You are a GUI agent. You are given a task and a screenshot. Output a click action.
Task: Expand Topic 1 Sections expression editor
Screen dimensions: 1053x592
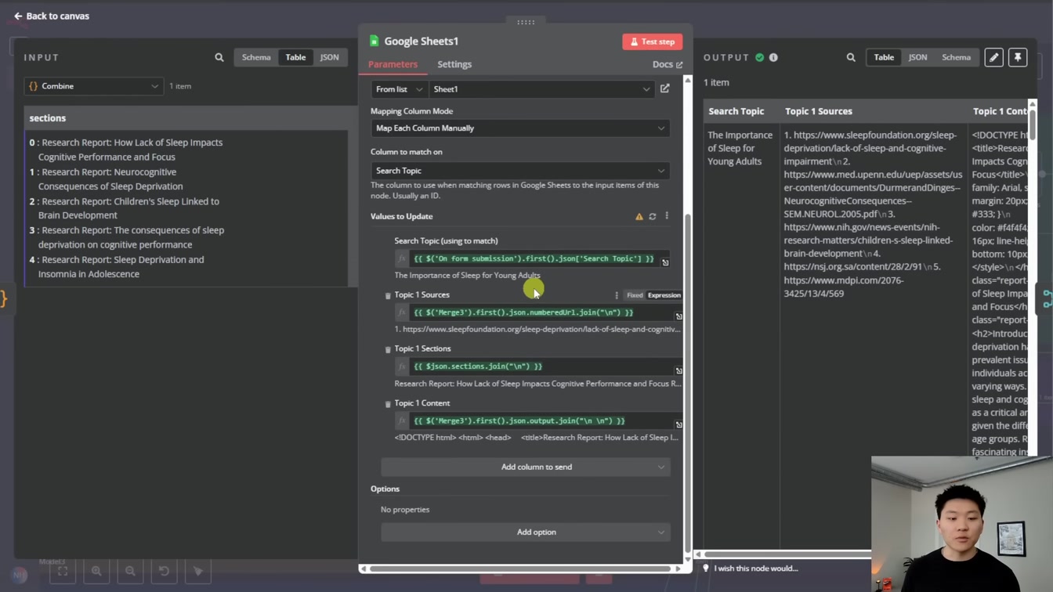tap(678, 370)
